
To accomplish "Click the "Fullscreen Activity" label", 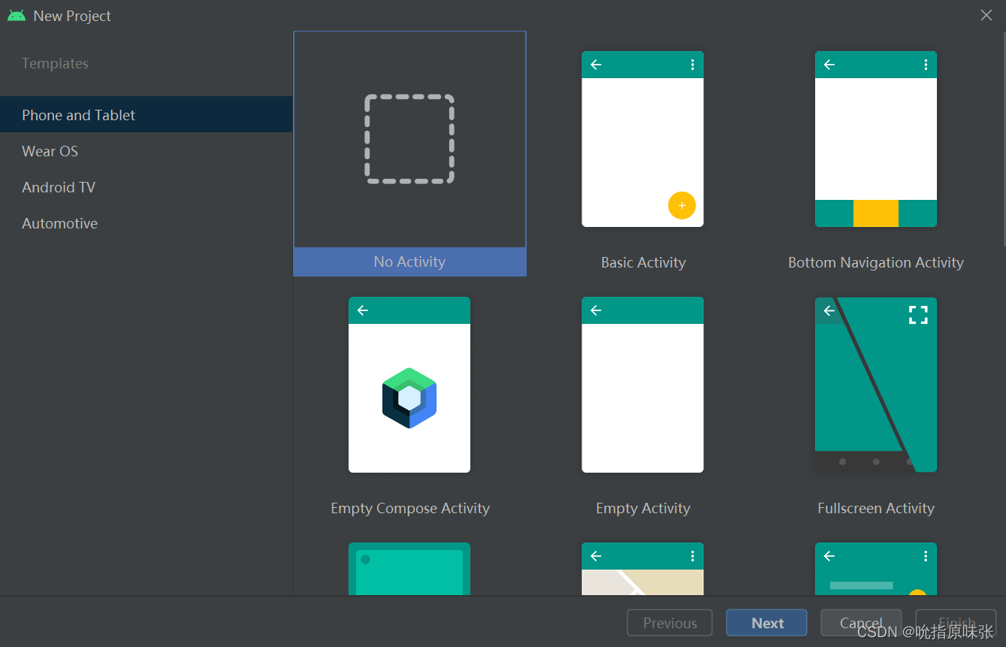I will point(876,508).
